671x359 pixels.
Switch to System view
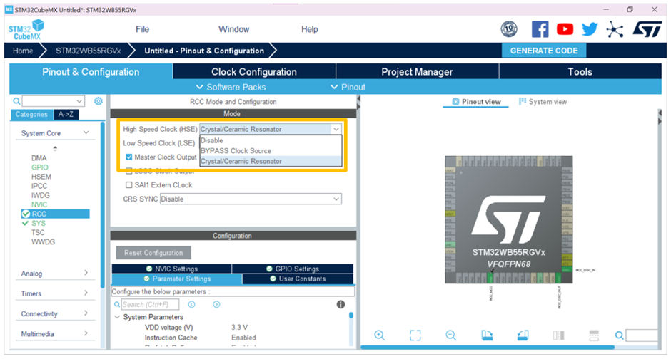tap(543, 102)
